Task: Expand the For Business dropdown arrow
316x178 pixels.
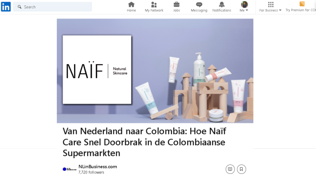Action: pos(280,10)
